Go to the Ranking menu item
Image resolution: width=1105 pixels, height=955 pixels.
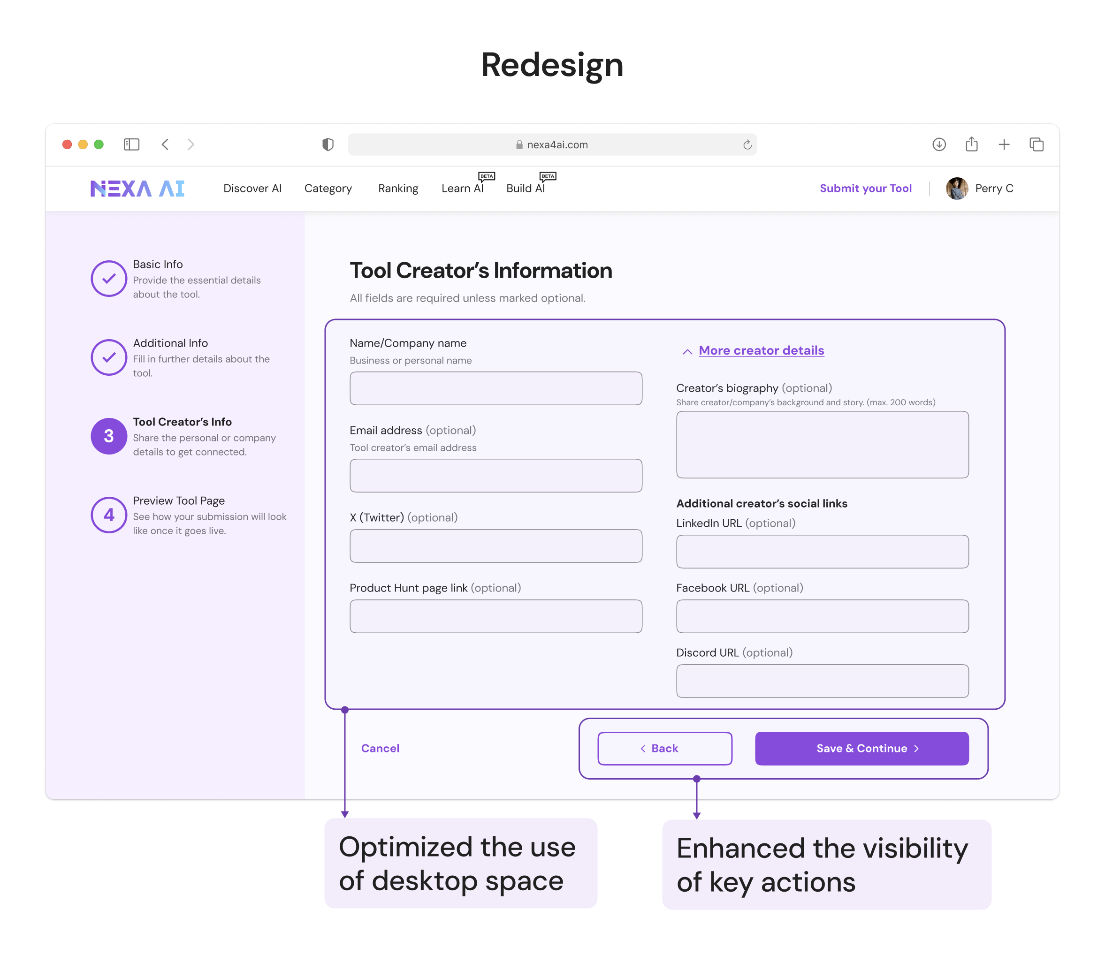398,188
